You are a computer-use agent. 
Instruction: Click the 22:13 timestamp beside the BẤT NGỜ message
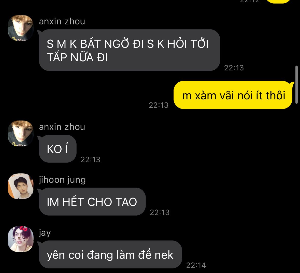click(234, 68)
